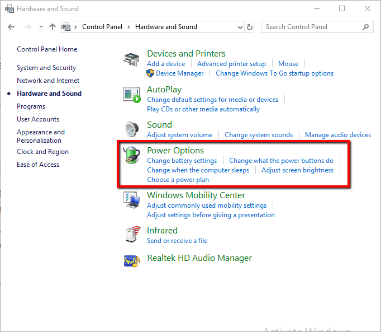Image resolution: width=381 pixels, height=332 pixels.
Task: Click Add a device link
Action: [166, 64]
